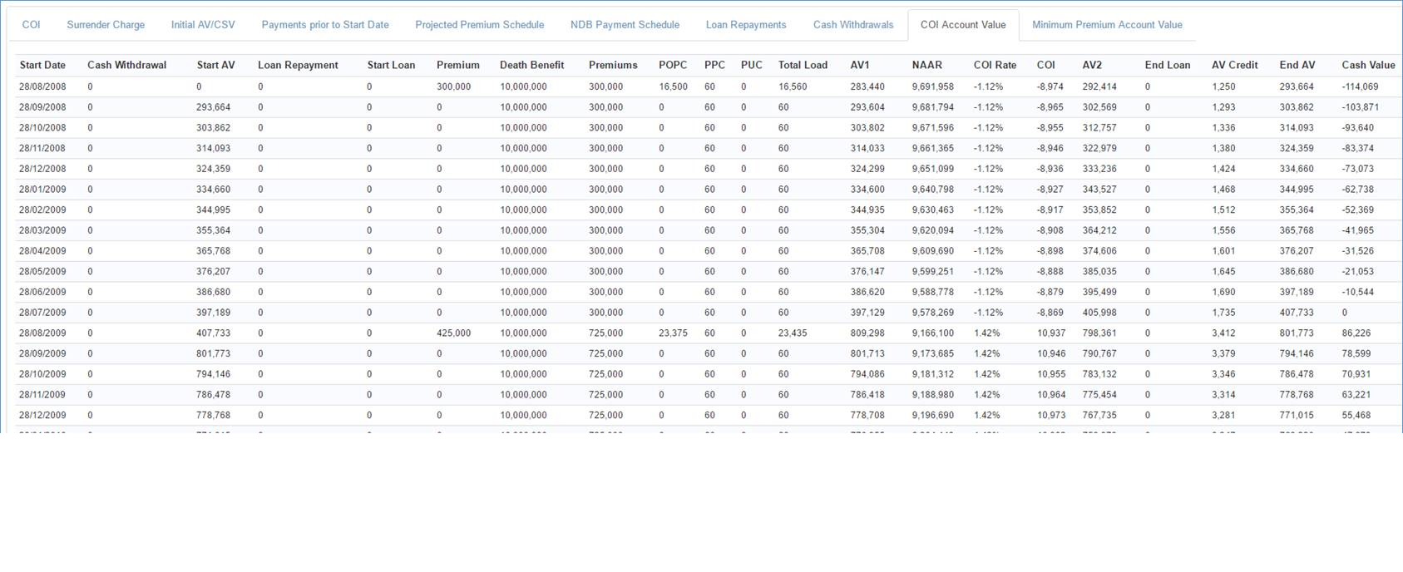This screenshot has height=572, width=1403.
Task: Click the 425,000 premium cell
Action: 453,333
